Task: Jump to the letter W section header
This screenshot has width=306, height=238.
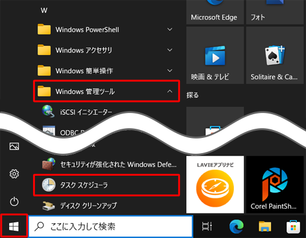Action: click(44, 10)
